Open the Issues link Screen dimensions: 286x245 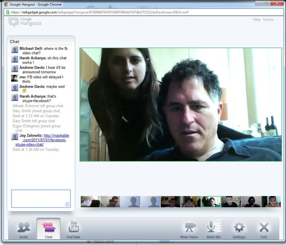click(x=268, y=19)
